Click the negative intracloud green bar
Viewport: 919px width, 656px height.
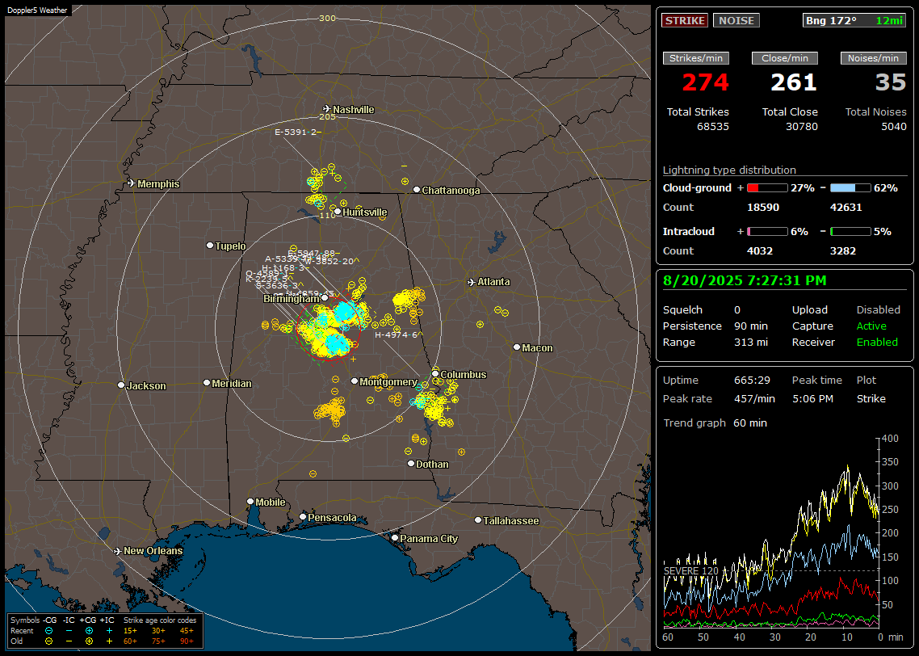(x=850, y=232)
